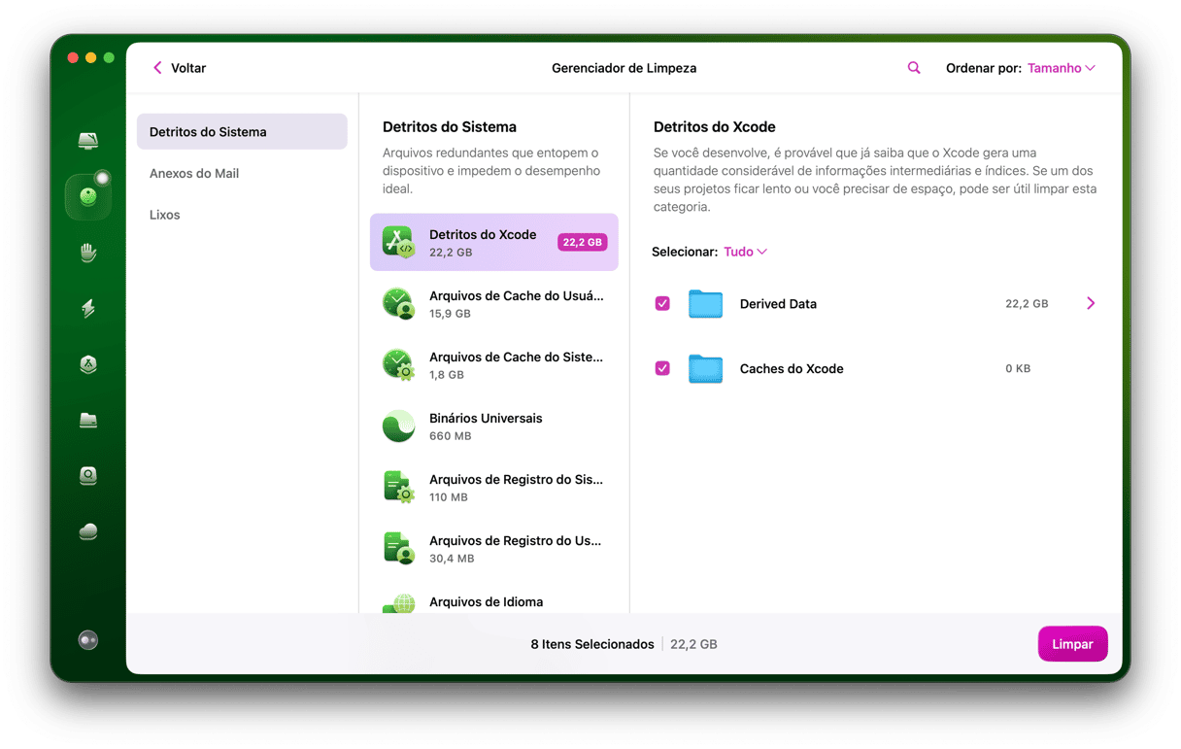1181x749 pixels.
Task: Open the Ordenar por Tamanho dropdown
Action: [1062, 68]
